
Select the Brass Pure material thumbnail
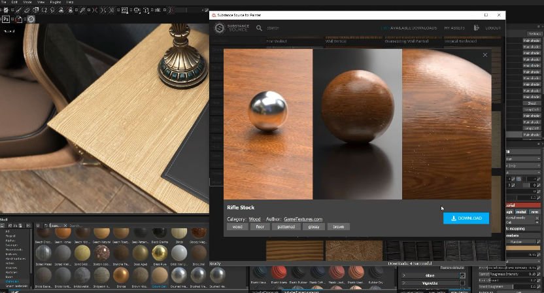tap(160, 252)
